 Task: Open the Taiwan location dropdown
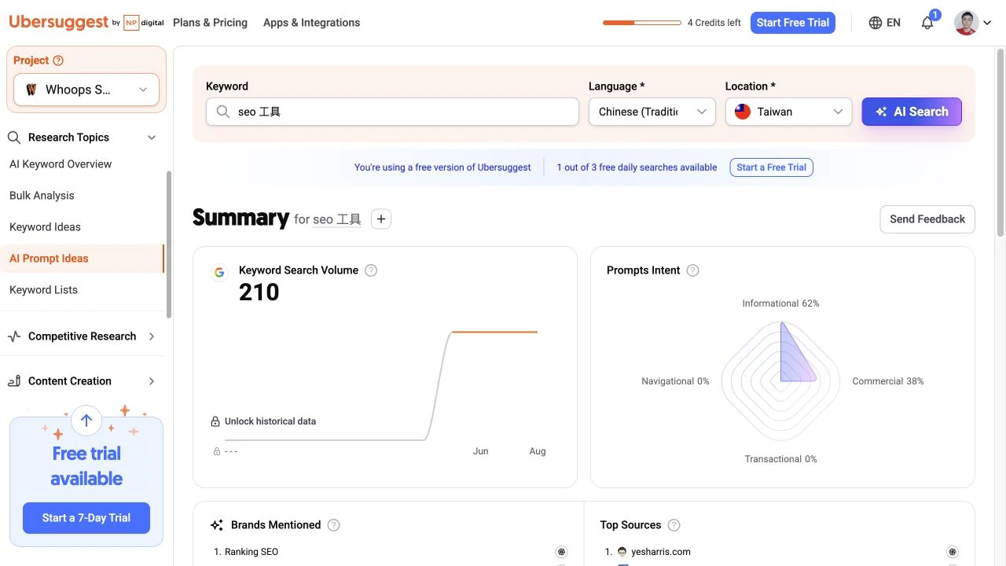point(788,112)
